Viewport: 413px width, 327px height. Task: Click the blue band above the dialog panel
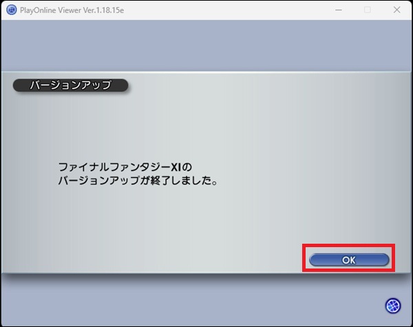(x=206, y=45)
